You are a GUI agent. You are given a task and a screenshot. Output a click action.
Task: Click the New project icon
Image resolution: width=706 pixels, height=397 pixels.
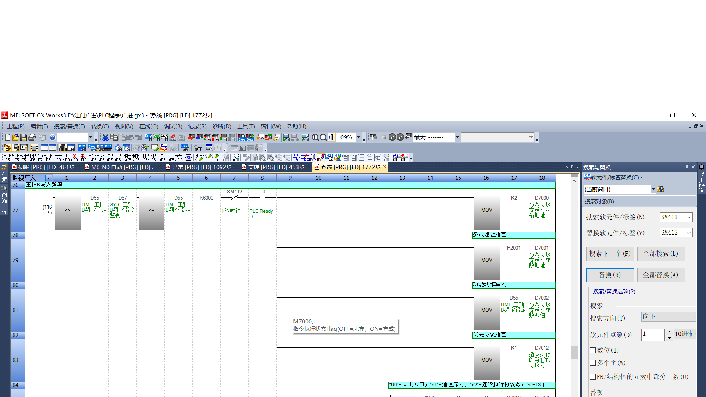click(7, 137)
